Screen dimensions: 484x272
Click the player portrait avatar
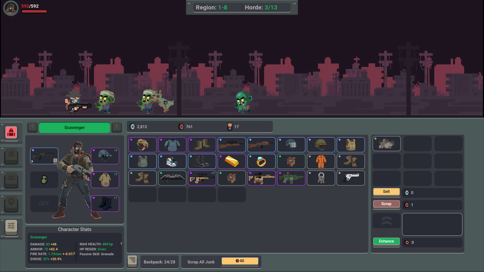pos(11,8)
